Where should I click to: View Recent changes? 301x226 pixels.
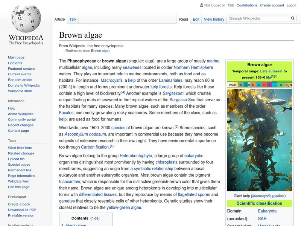tap(21, 125)
